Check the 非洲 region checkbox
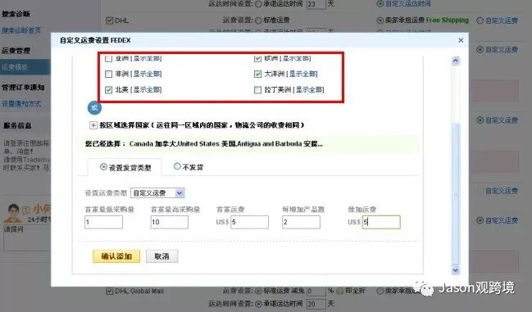 pyautogui.click(x=108, y=74)
